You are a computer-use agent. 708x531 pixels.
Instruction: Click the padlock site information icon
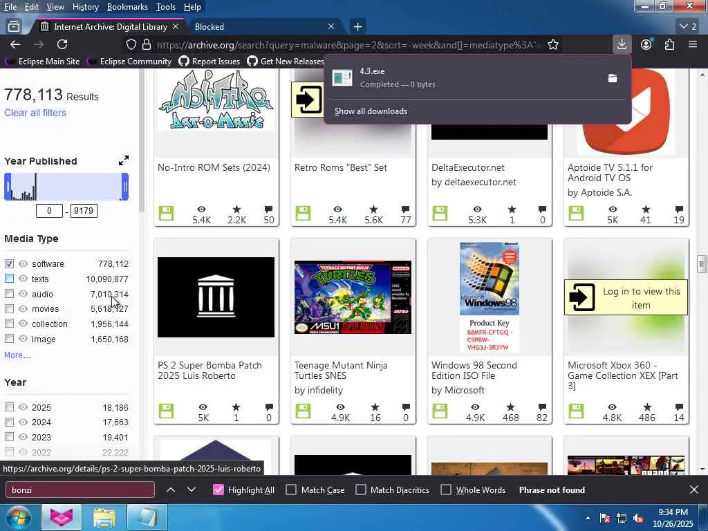tap(147, 45)
